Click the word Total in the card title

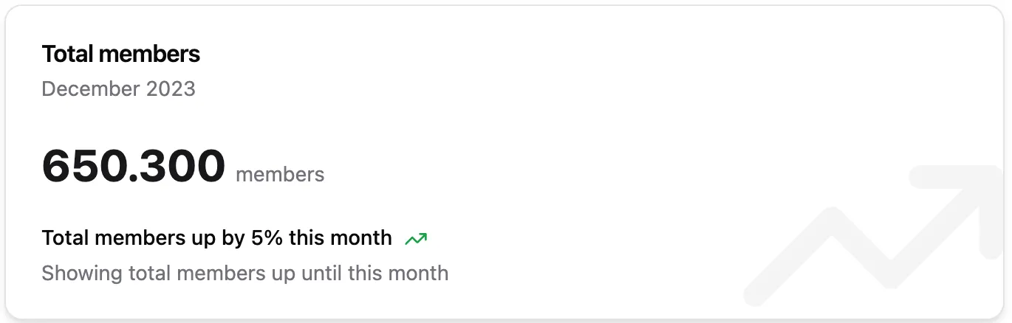coord(67,54)
